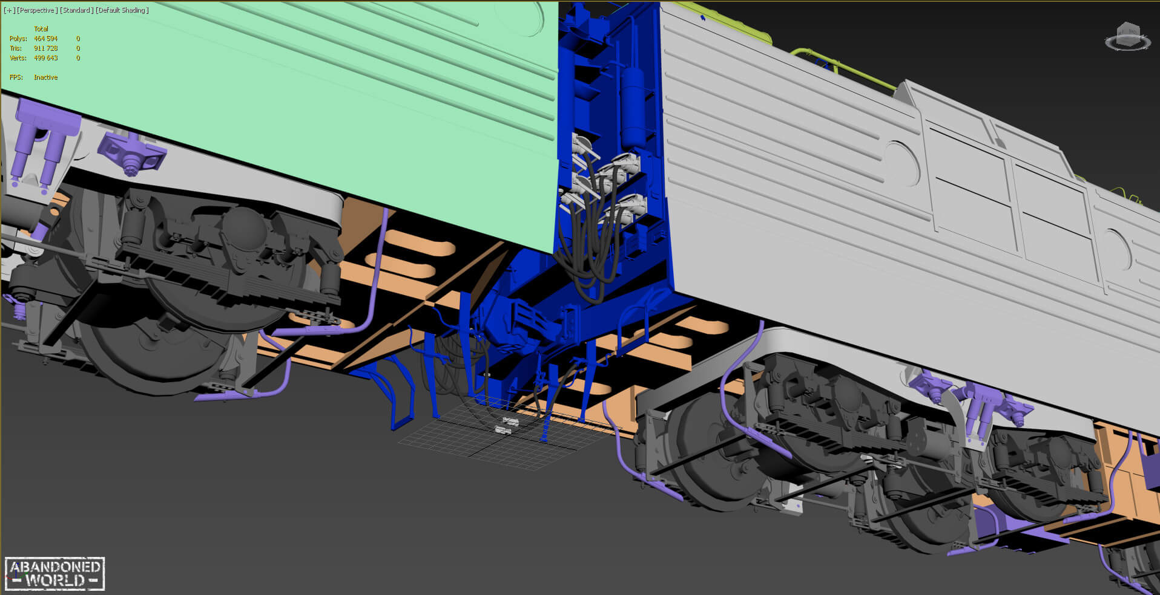The image size is (1160, 595).
Task: Click the Abandoned World watermark logo
Action: pos(54,573)
